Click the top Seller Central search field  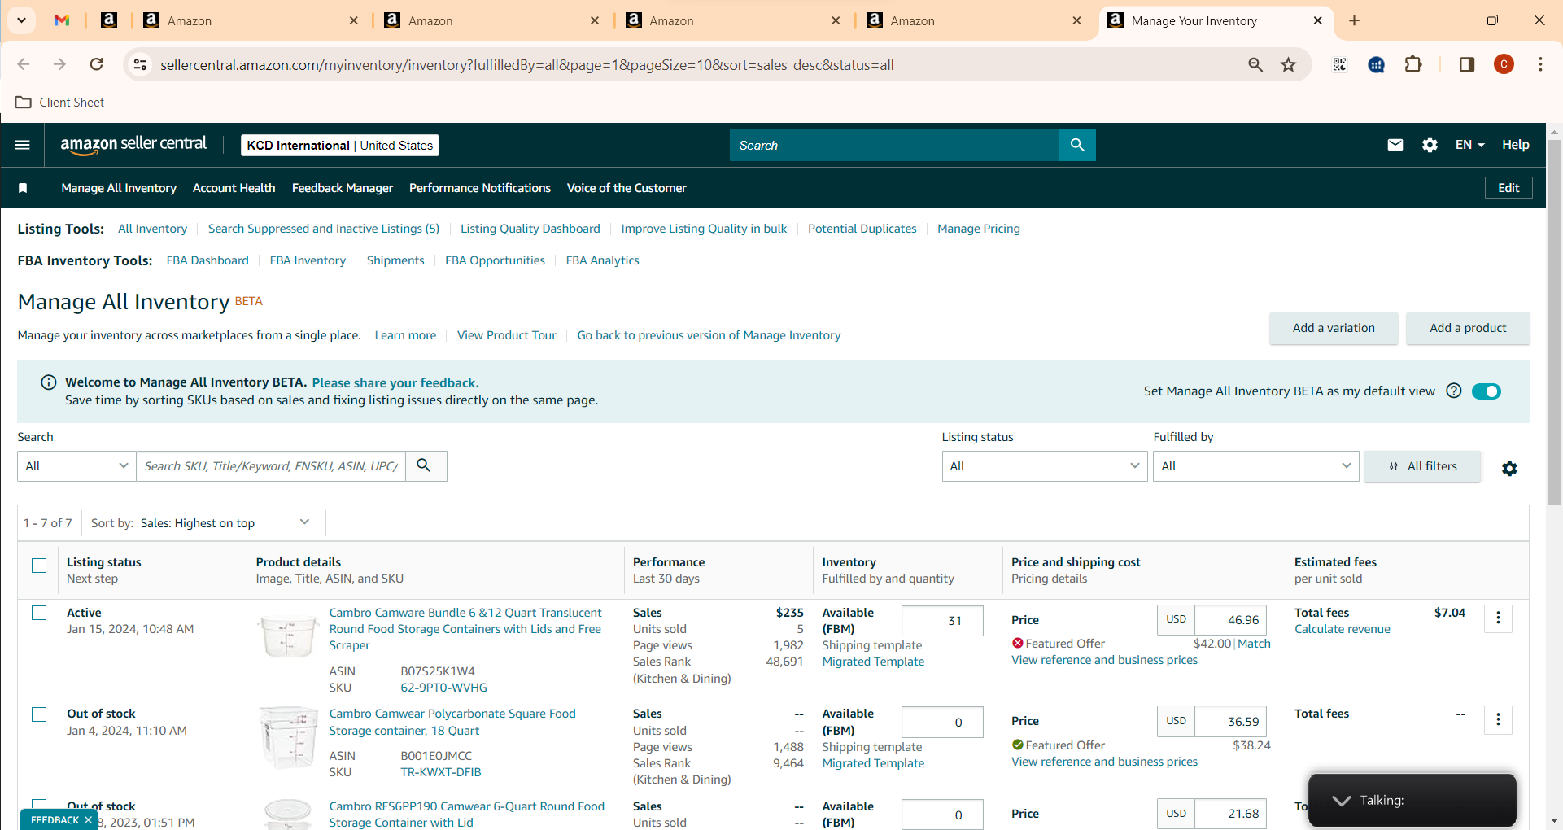894,145
